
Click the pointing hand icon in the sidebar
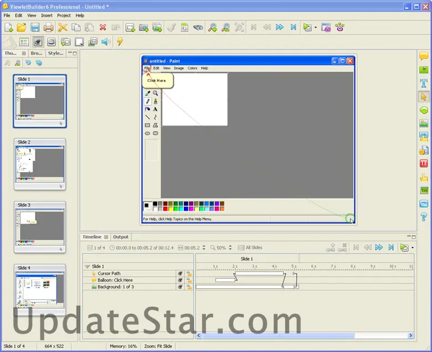coord(424,177)
